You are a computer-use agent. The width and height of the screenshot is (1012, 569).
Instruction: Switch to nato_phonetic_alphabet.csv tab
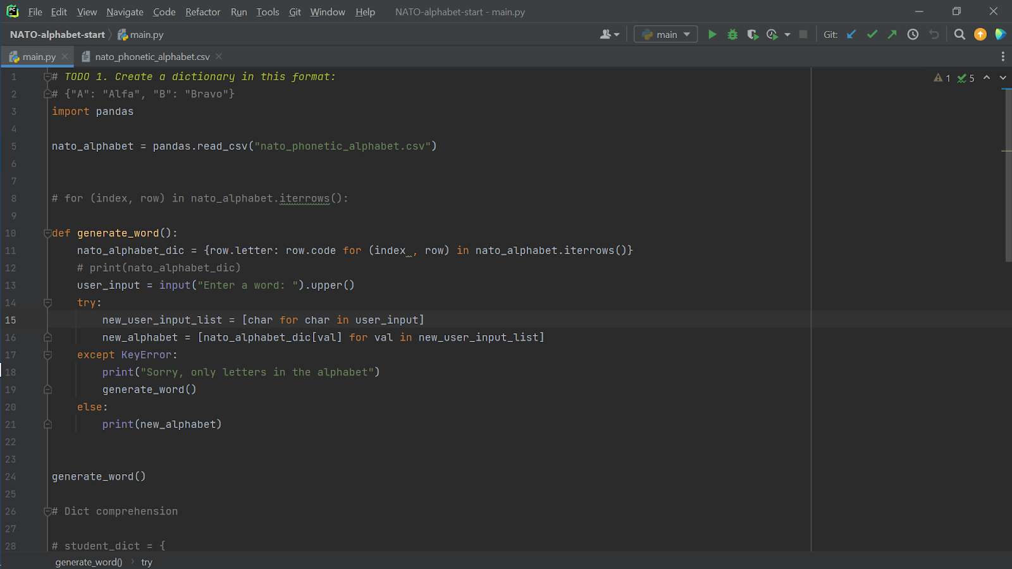pyautogui.click(x=152, y=57)
